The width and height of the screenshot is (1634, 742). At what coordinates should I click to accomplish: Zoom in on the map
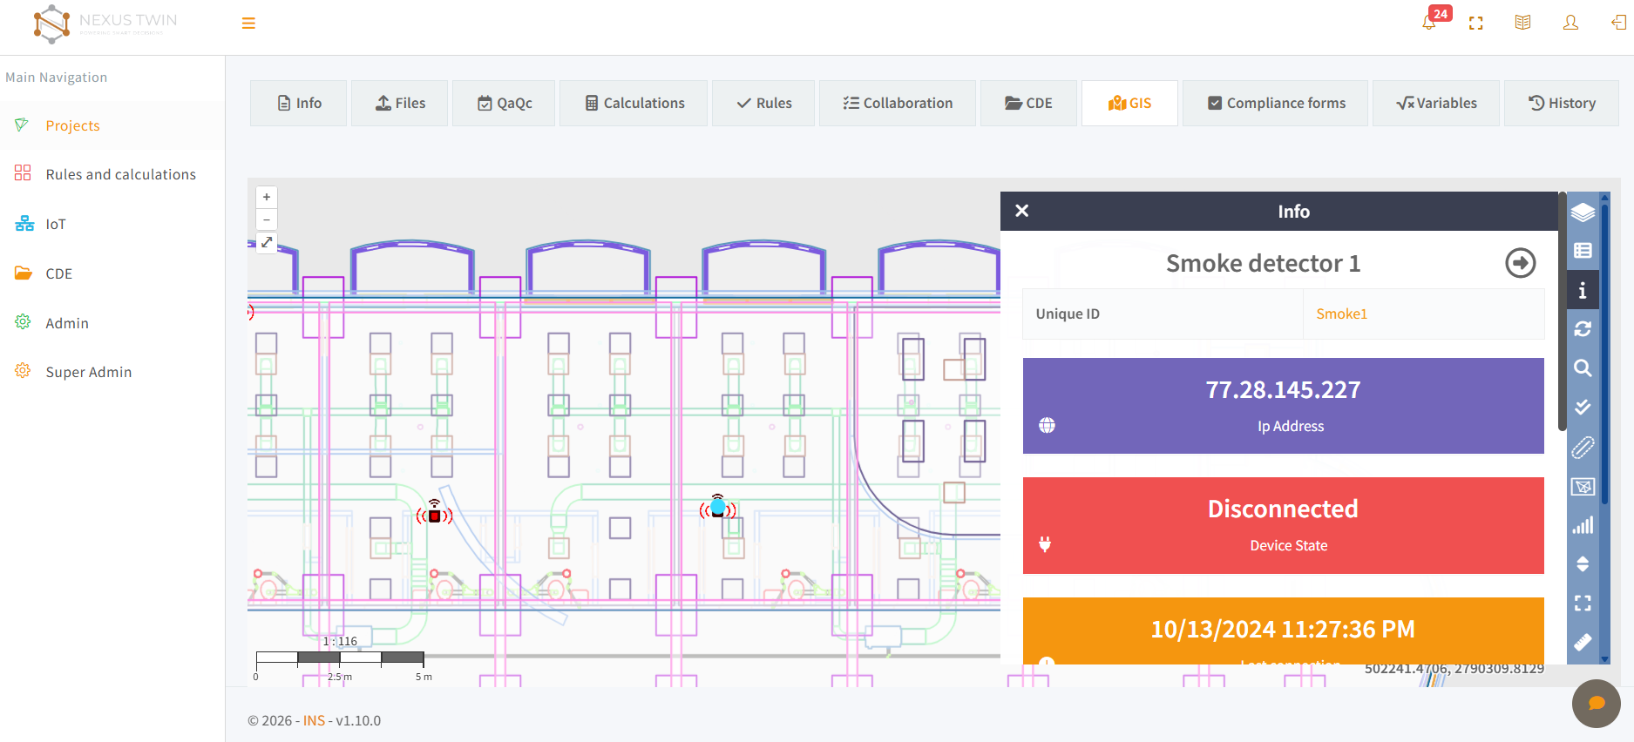[267, 197]
